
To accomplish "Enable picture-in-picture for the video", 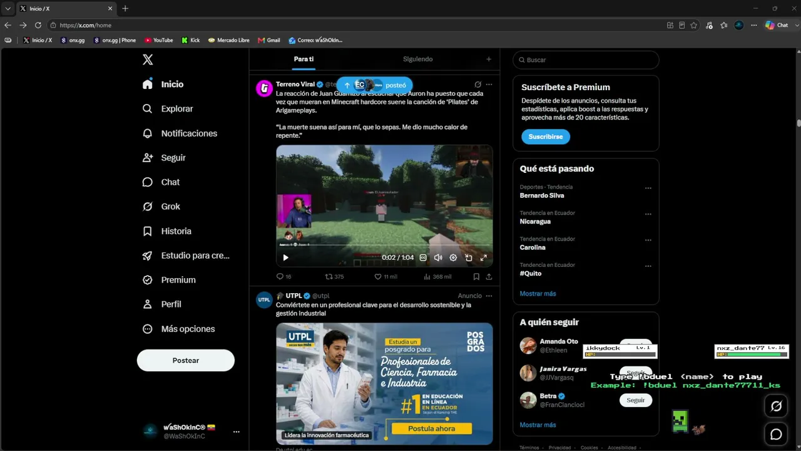I will tap(468, 257).
